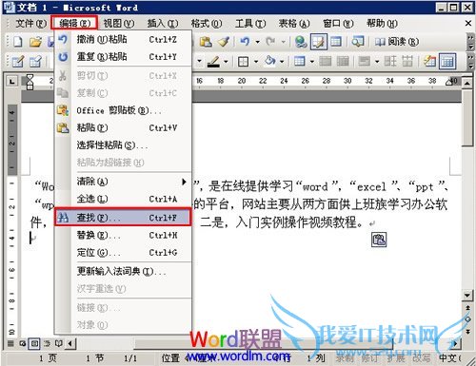The image size is (476, 366).
Task: Click the Undo arrow in standard toolbar
Action: pyautogui.click(x=245, y=42)
